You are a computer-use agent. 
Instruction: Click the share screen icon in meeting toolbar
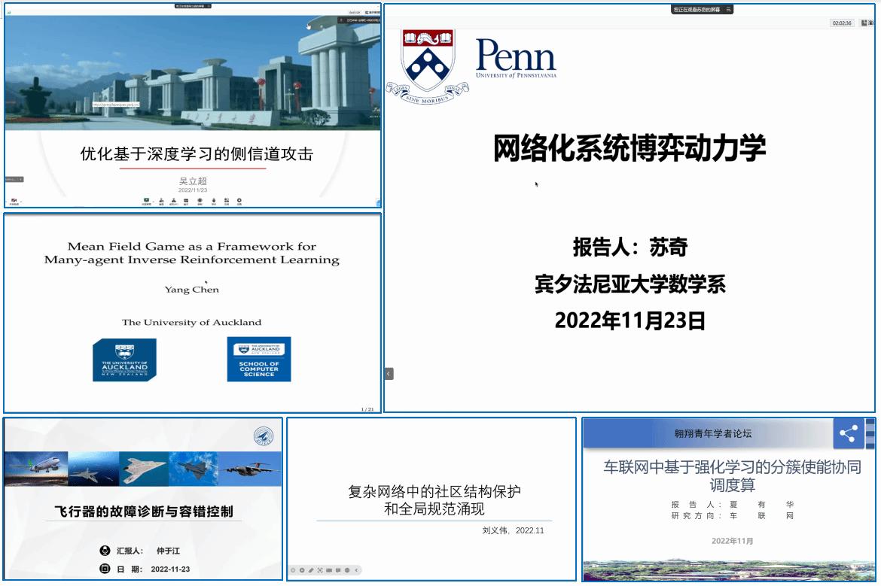pos(146,201)
